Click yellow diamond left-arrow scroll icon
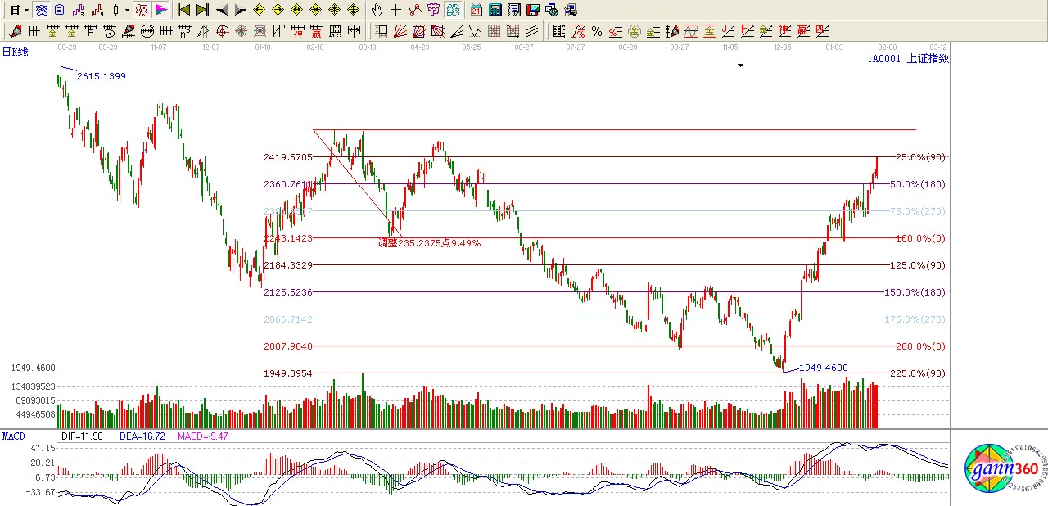Viewport: 1048px width, 506px height. (x=259, y=10)
